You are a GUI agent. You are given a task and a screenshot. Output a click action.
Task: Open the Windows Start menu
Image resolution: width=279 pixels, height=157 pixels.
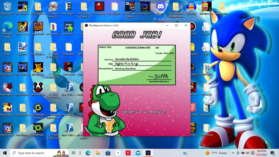[5, 153]
